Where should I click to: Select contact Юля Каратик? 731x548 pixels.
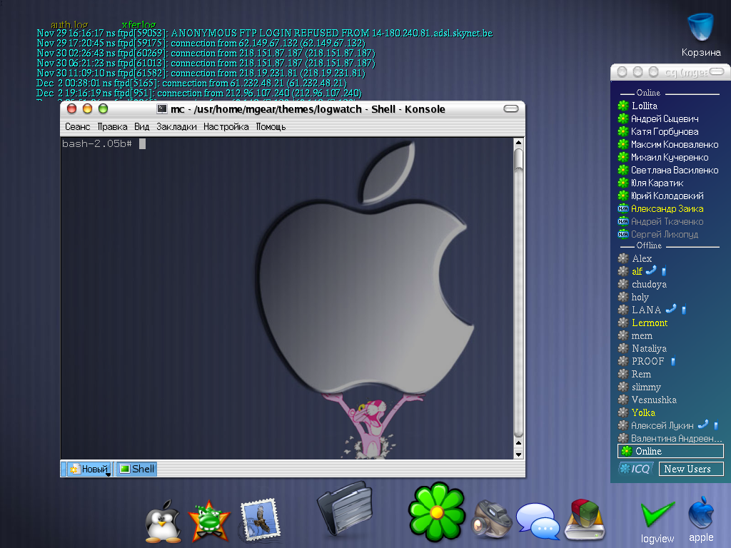point(657,183)
